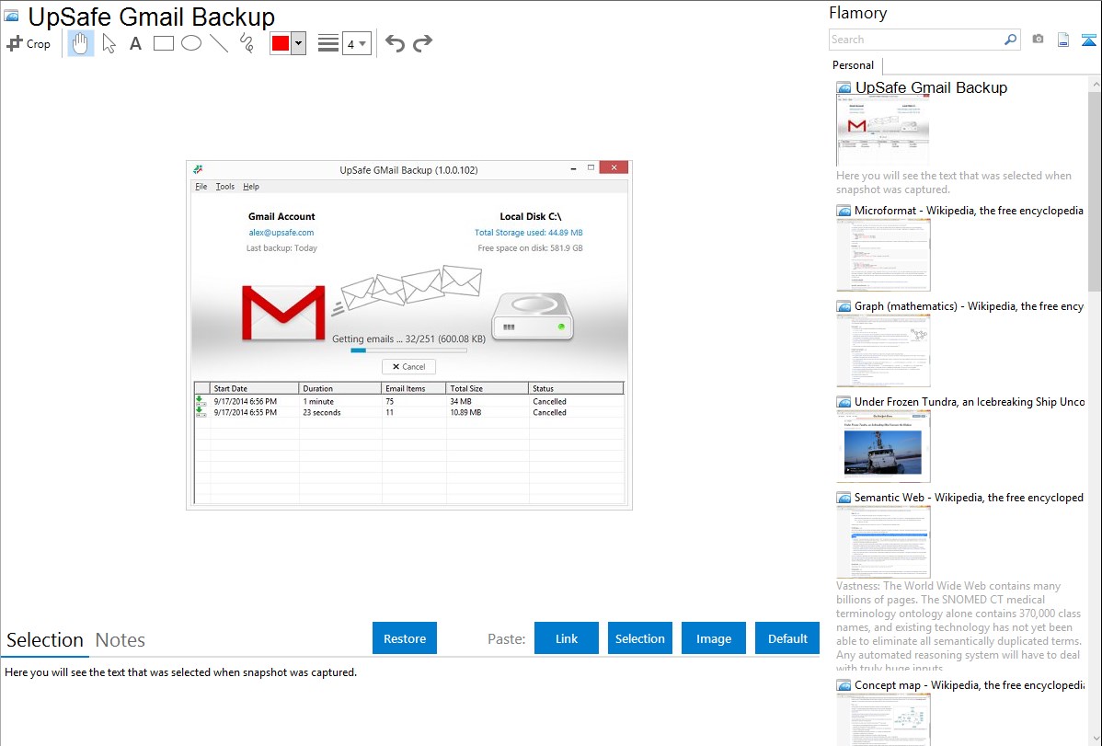Viewport: 1102px width, 746px height.
Task: Select the freehand scribble tool
Action: click(x=247, y=43)
